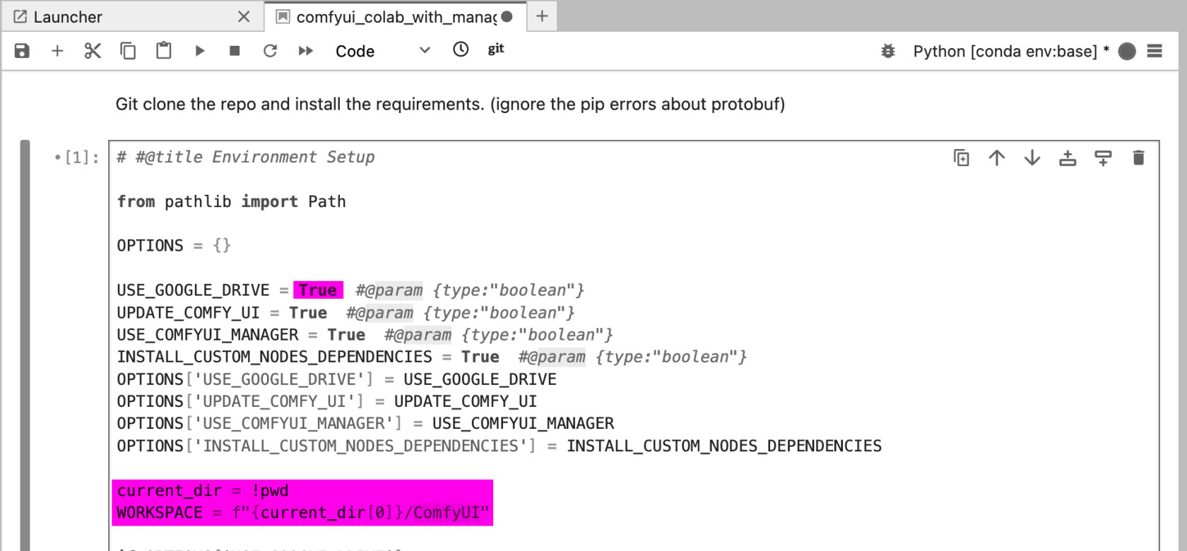The width and height of the screenshot is (1187, 551).
Task: Switch kernel via Python [conda env:base]
Action: pos(1010,52)
